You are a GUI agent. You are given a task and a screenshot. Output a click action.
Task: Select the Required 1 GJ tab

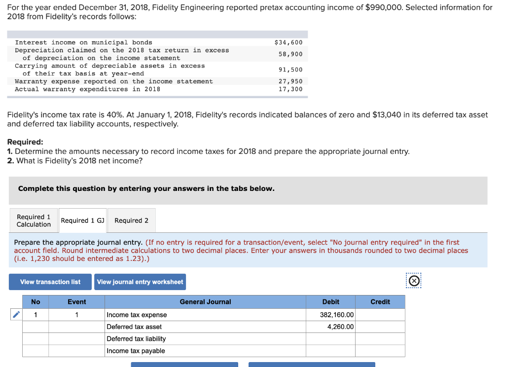coord(82,220)
